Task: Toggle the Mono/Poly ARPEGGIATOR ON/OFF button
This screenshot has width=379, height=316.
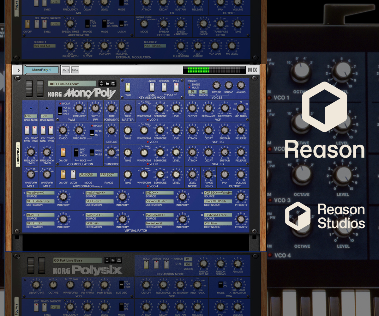Action: coord(63,175)
